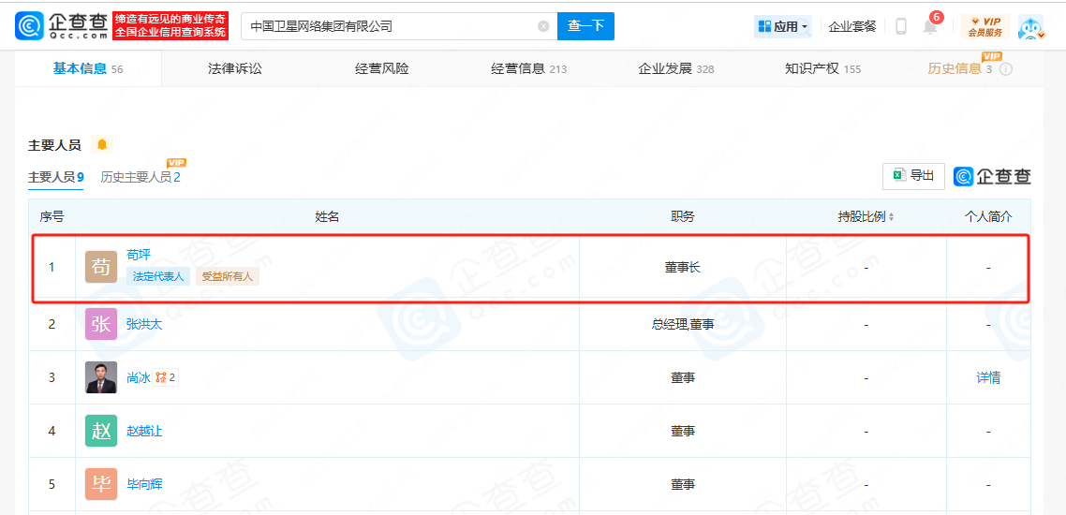Open the notification bell with 6 alerts
Viewport: 1066px width, 515px height.
931,26
